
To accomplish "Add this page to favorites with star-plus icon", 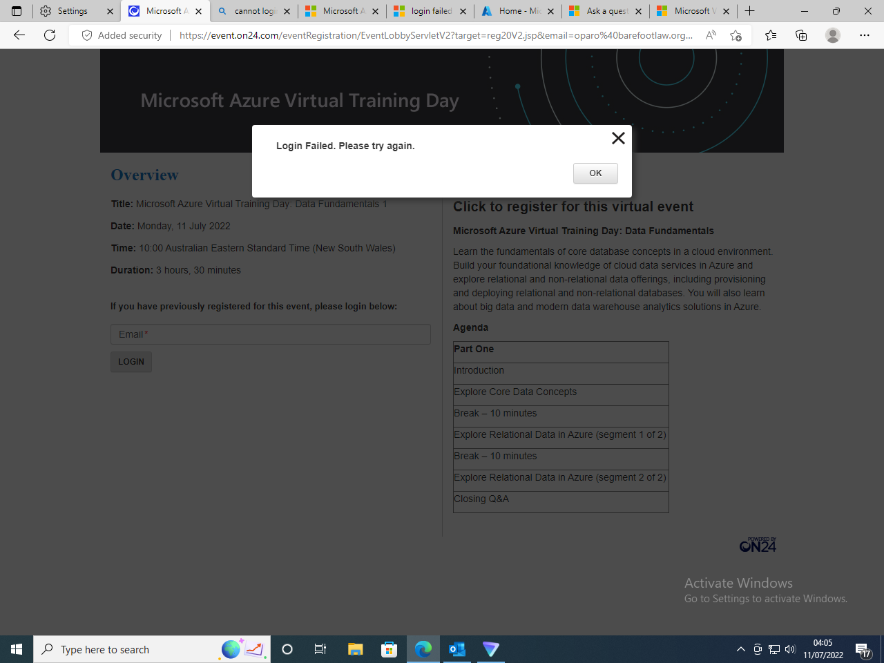I will [x=736, y=35].
